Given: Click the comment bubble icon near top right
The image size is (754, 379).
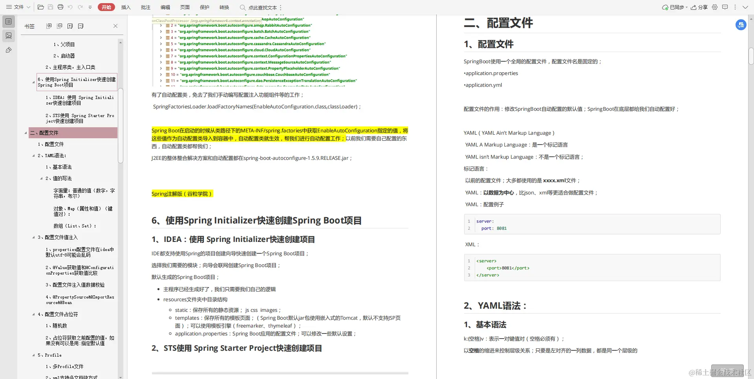Looking at the screenshot, I should (725, 7).
